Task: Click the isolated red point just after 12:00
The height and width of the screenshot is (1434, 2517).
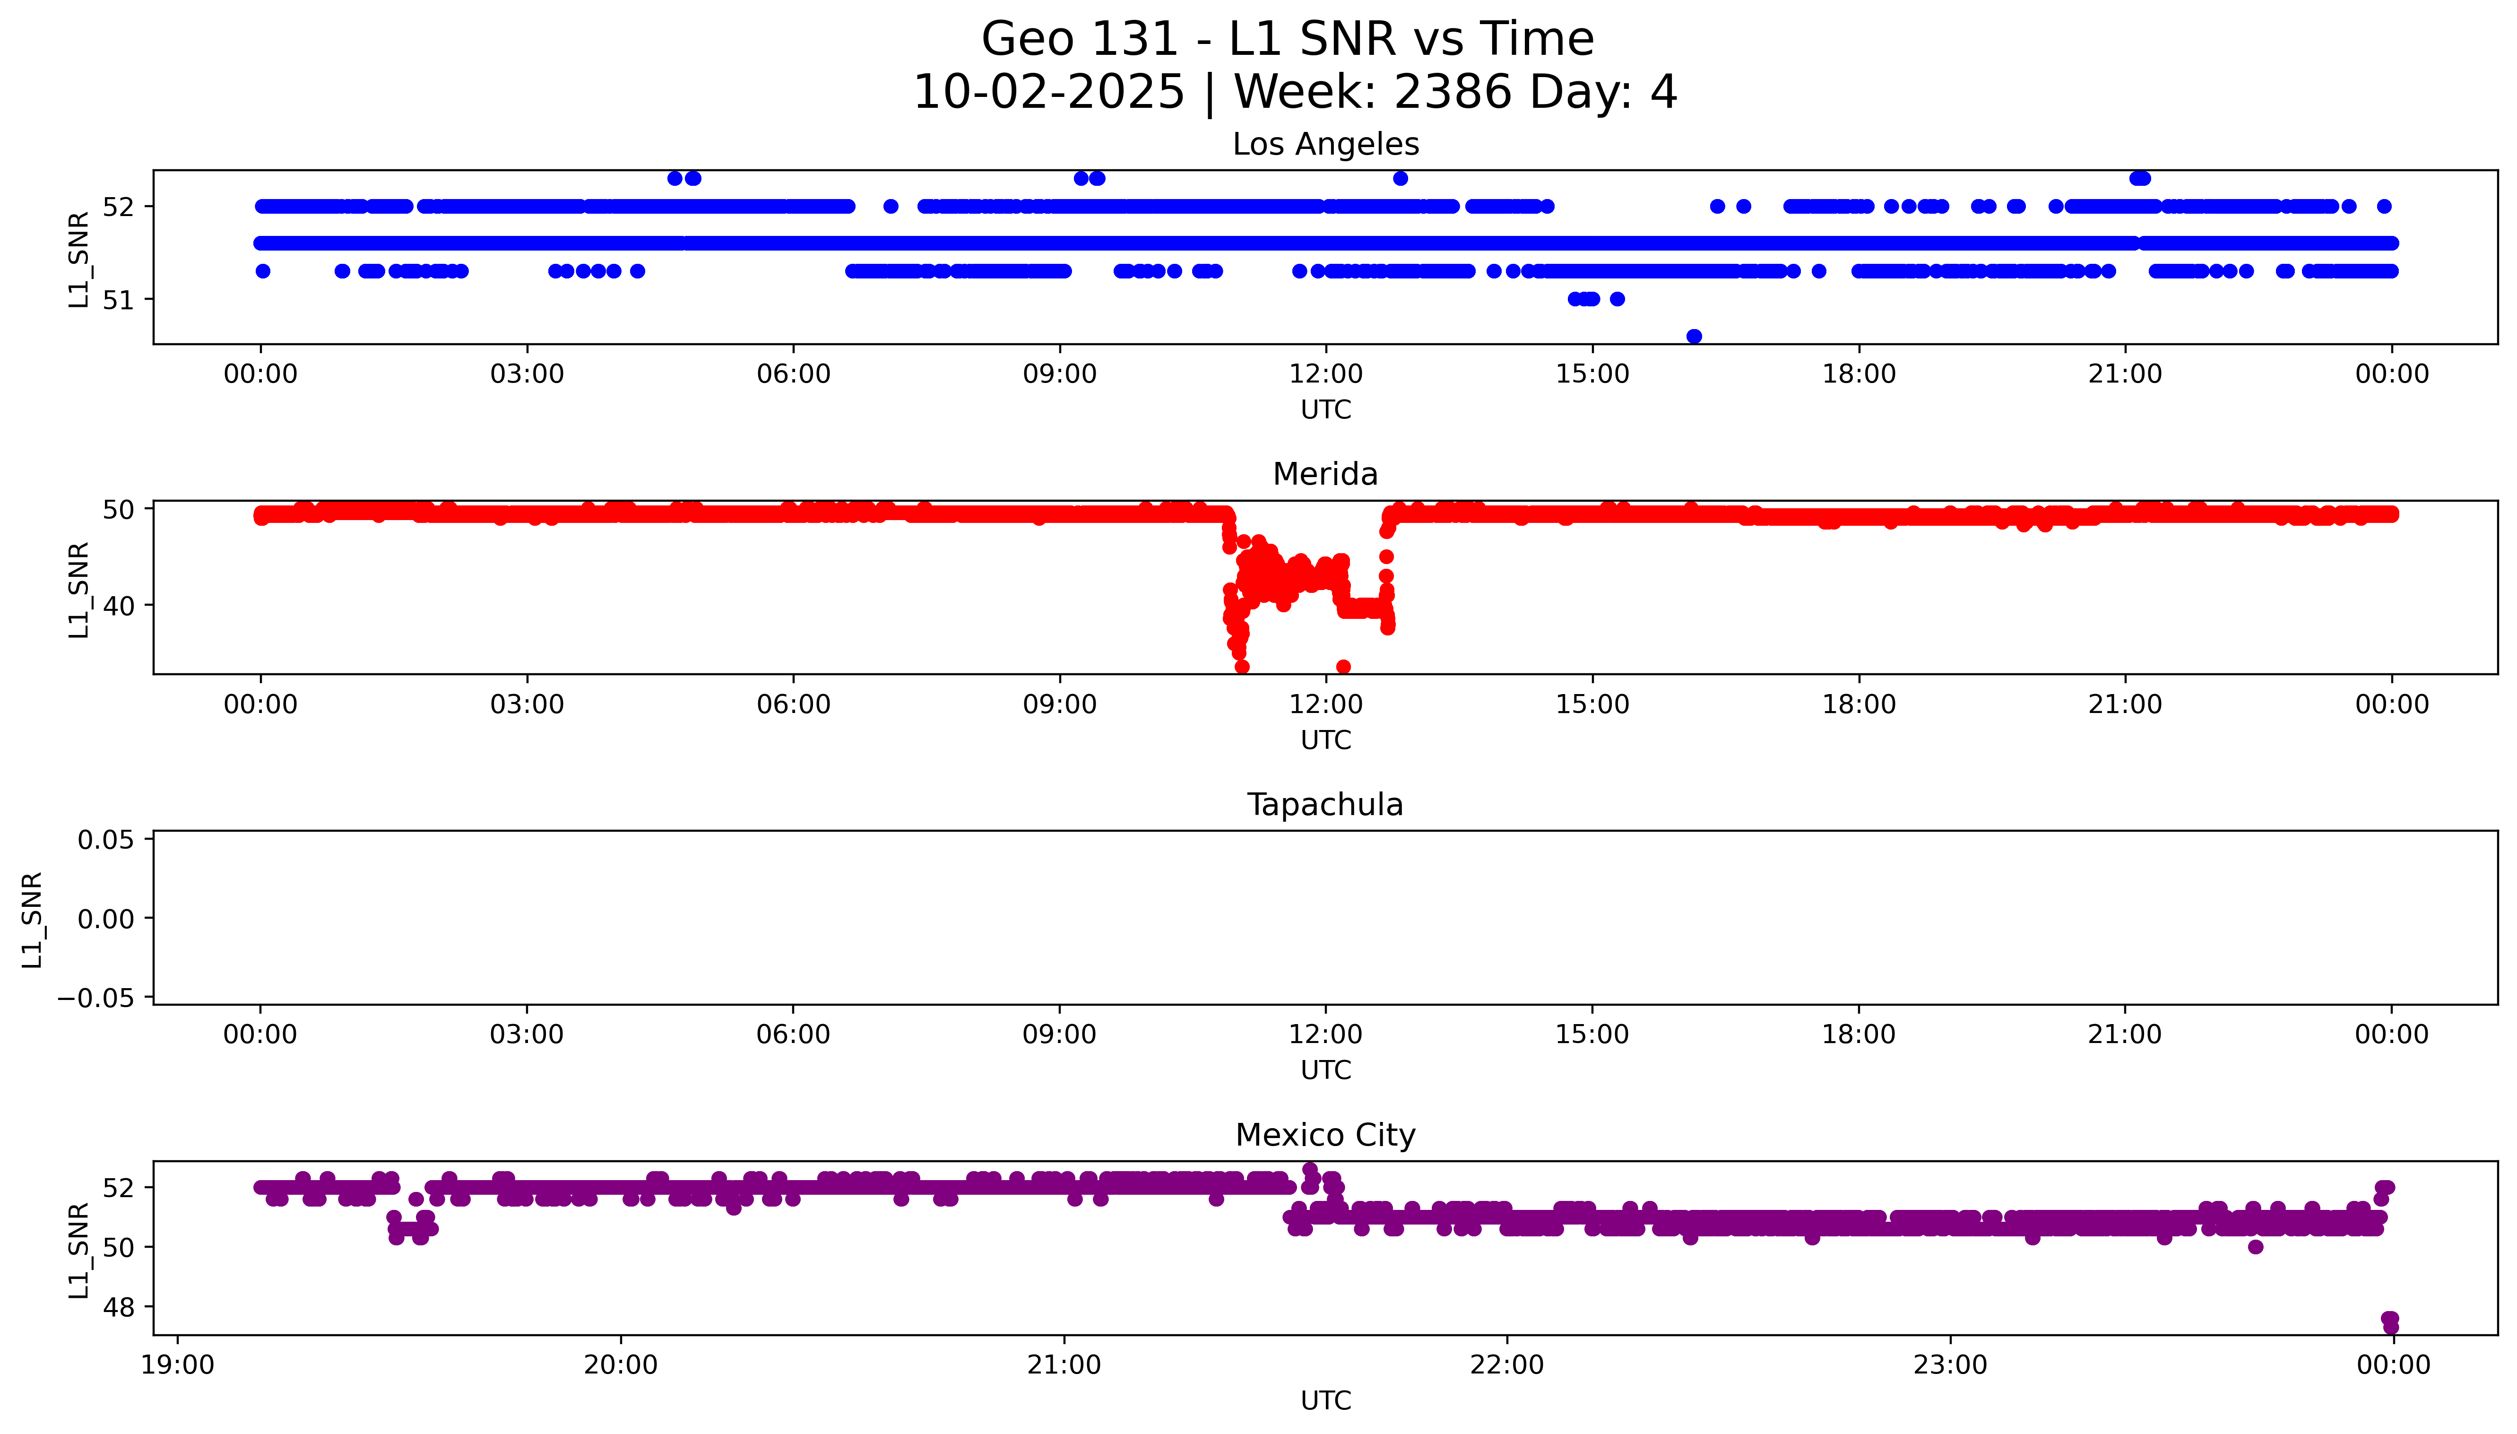Action: pos(1343,667)
